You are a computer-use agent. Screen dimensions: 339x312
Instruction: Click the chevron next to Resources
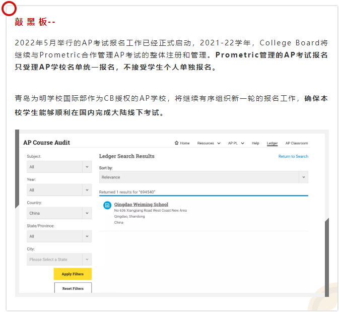[x=219, y=143]
